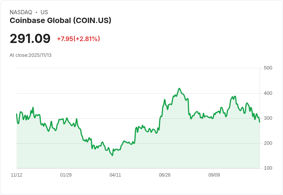Screen dimensions: 283x195
Task: Select the 300 y-axis label
Action: pyautogui.click(x=268, y=118)
